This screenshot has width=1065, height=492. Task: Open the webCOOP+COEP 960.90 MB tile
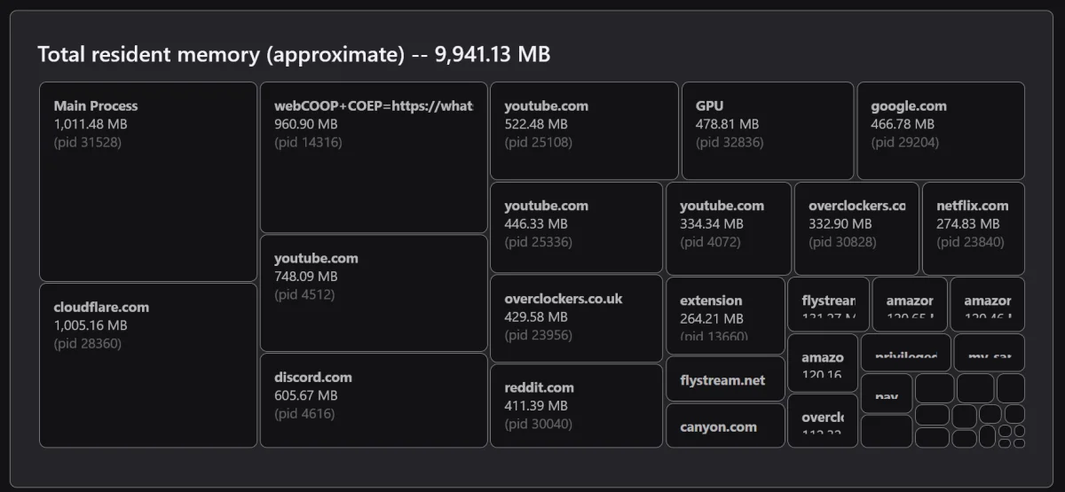(374, 158)
